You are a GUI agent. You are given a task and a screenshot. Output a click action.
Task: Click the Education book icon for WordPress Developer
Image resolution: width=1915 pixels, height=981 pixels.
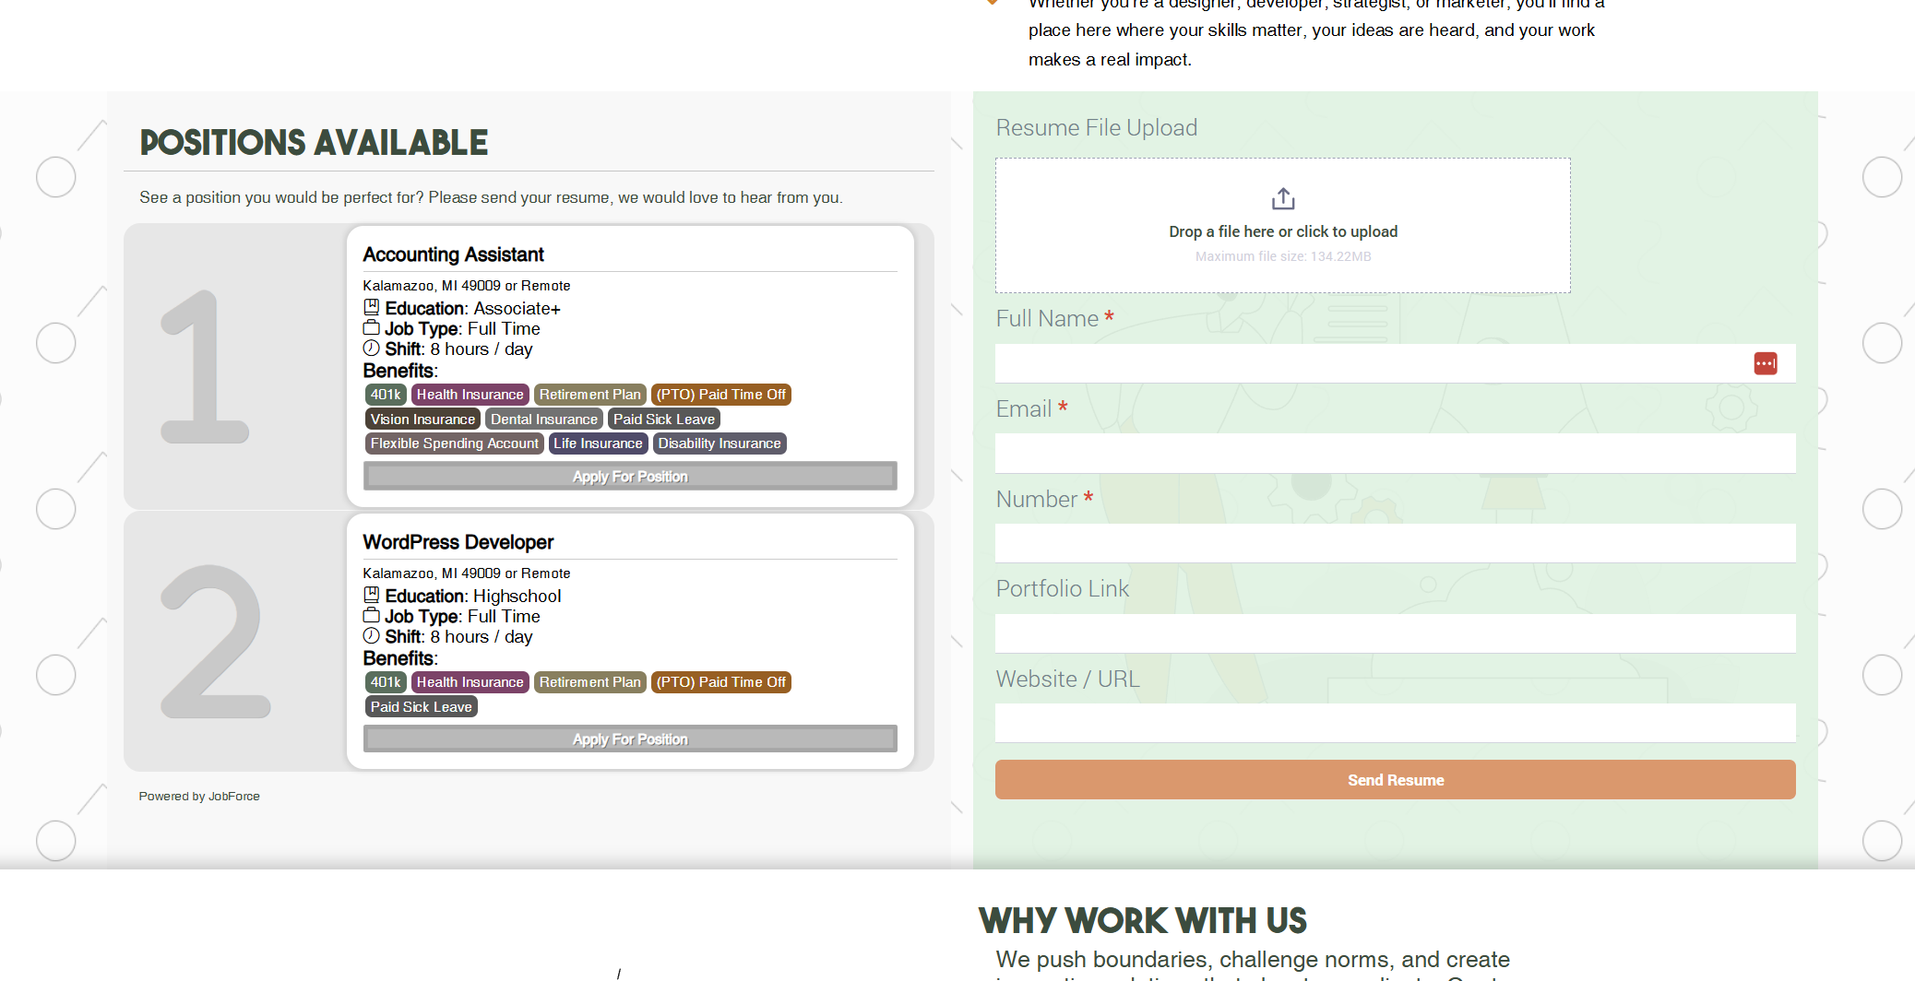[371, 596]
